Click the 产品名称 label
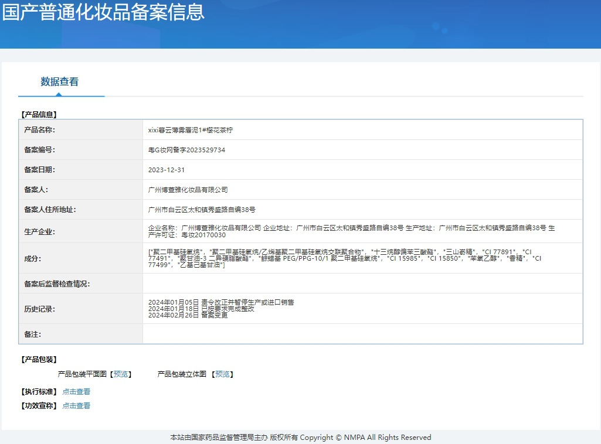Viewport: 601px width, 444px height. click(x=39, y=130)
